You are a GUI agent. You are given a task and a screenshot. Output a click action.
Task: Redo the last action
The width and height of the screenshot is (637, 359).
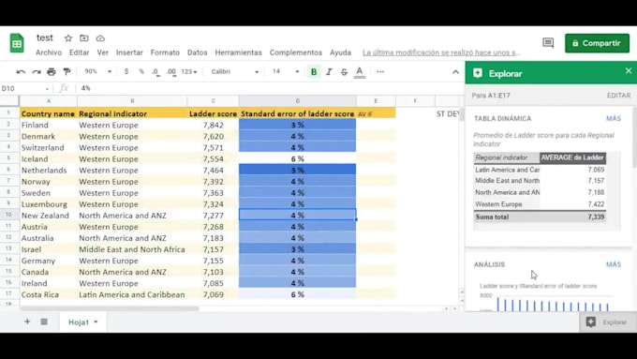coord(37,72)
